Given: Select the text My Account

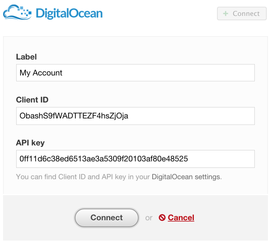Looking at the screenshot, I should pos(40,73).
